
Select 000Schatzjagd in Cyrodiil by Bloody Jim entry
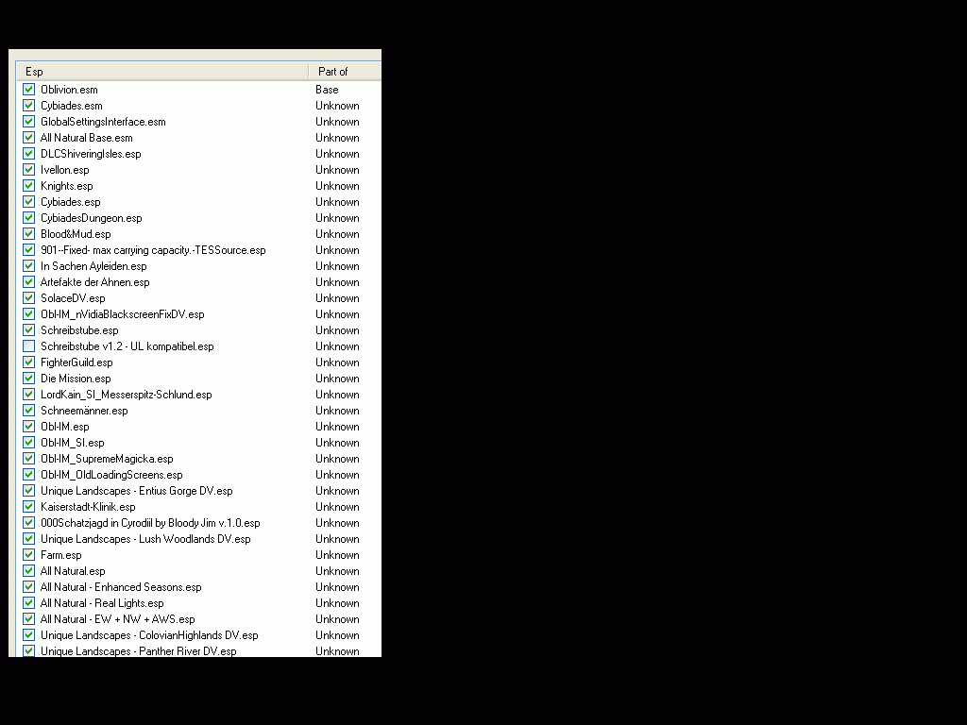[x=150, y=523]
